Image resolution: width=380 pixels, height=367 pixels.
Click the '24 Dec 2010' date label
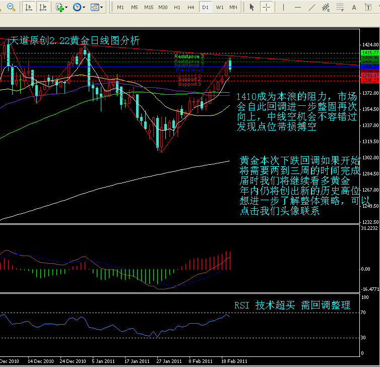click(73, 361)
